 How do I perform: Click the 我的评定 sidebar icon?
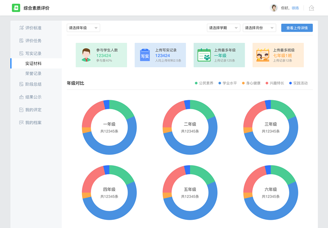coord(21,110)
